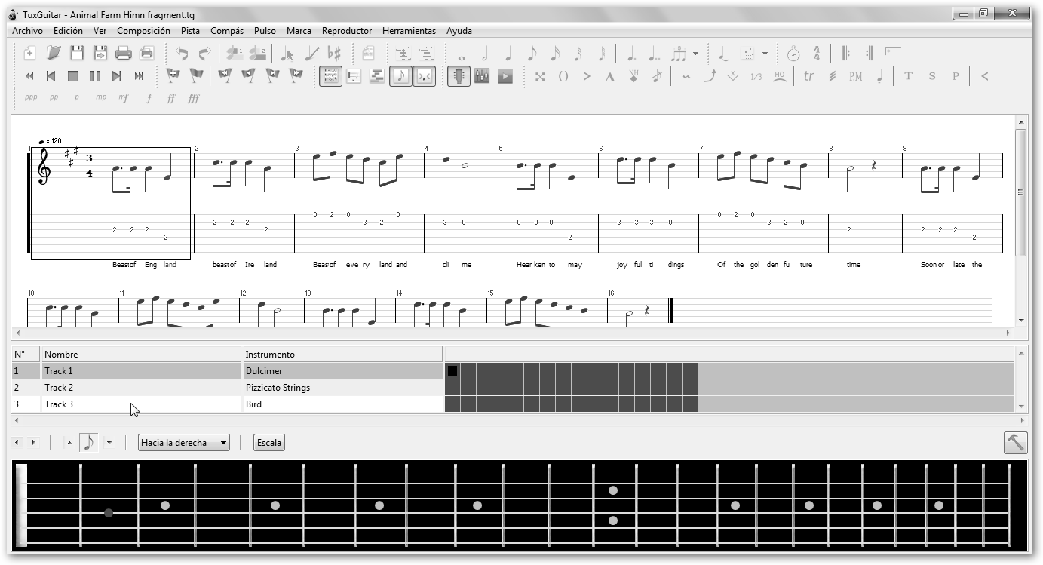Click the Escala button

pyautogui.click(x=269, y=443)
